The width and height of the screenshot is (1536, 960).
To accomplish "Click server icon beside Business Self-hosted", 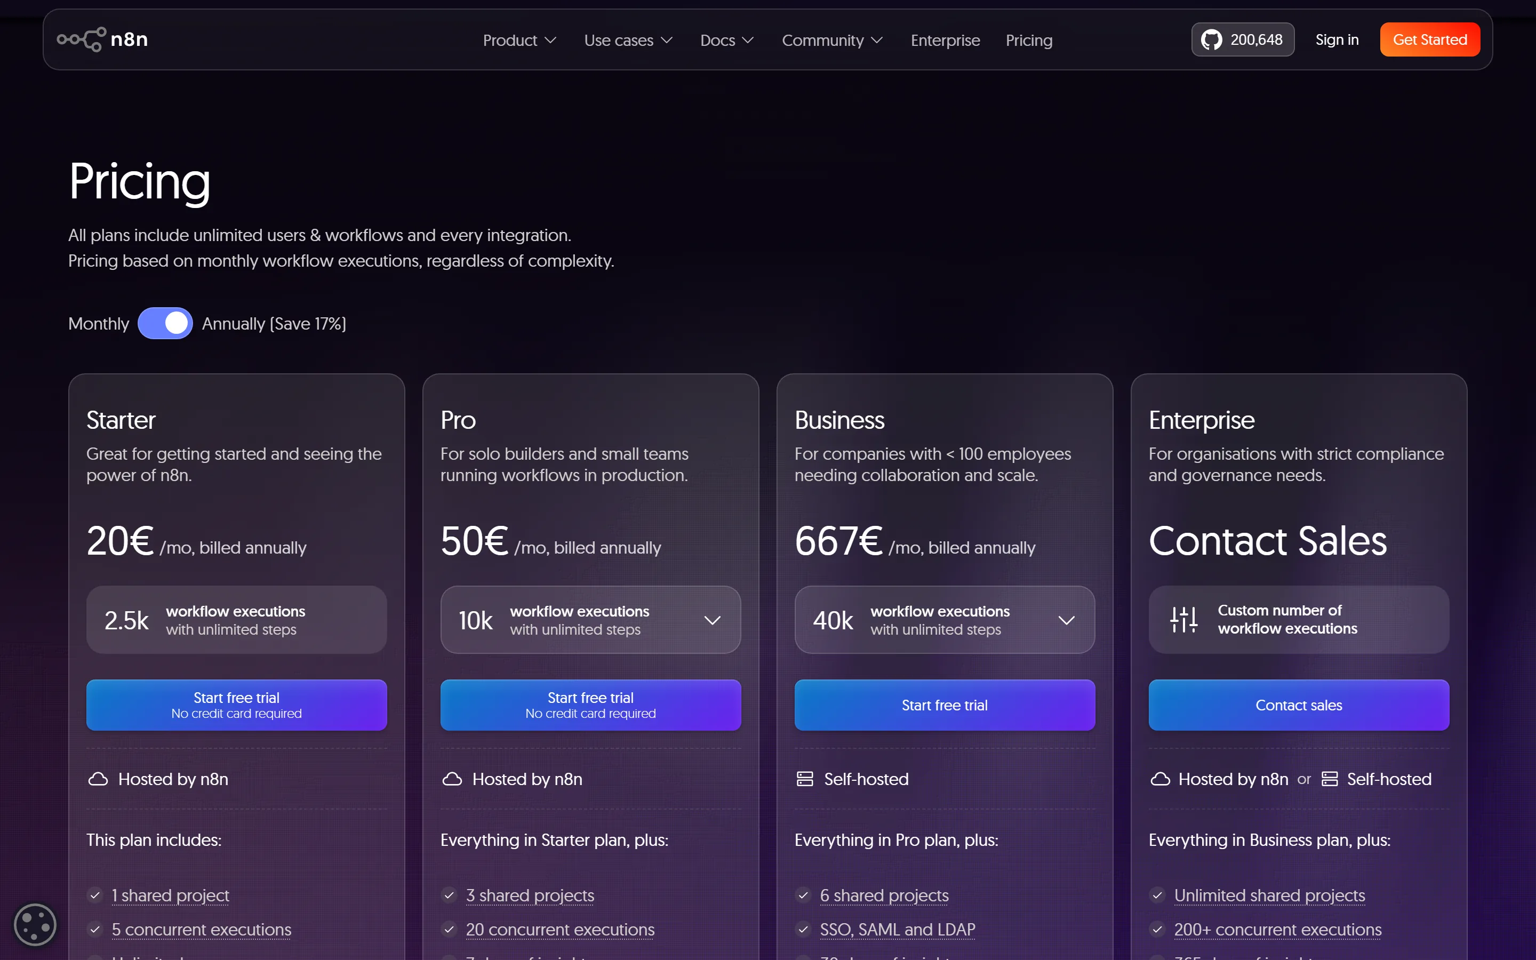I will pos(805,779).
